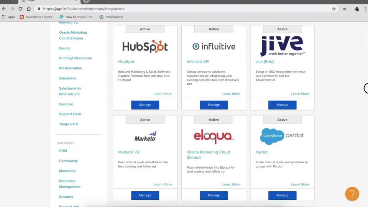368x207 pixels.
Task: Open Learn More for Marketo V2
Action: pyautogui.click(x=163, y=184)
